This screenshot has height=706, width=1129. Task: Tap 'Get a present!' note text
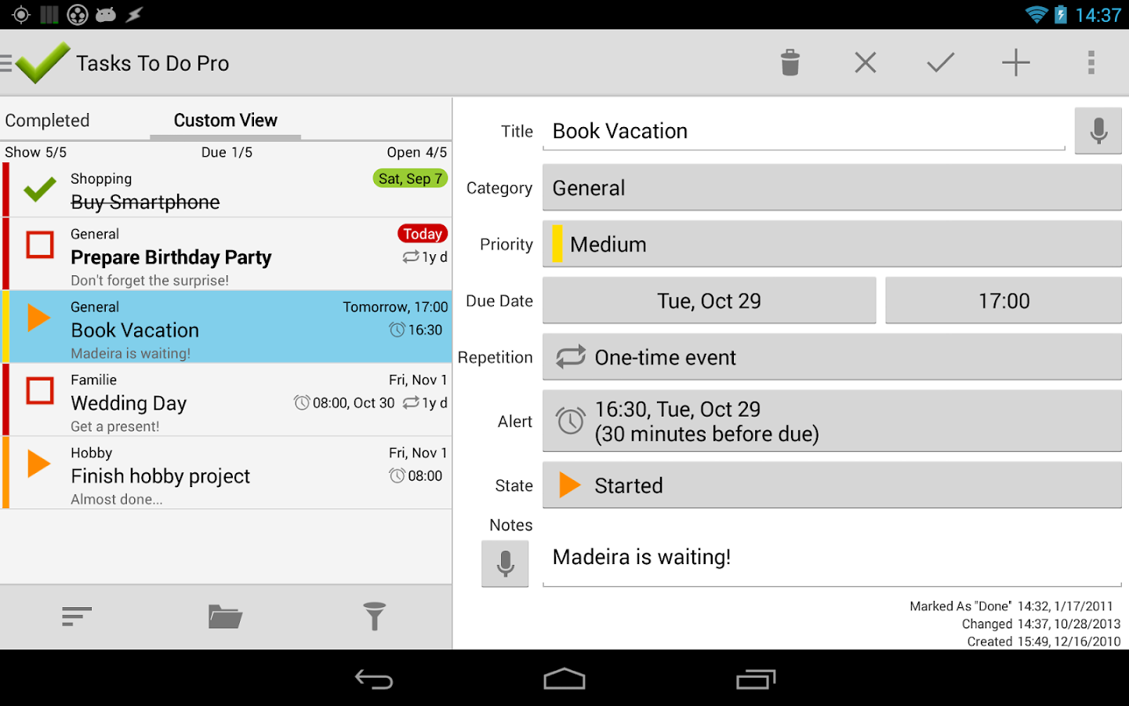(115, 427)
